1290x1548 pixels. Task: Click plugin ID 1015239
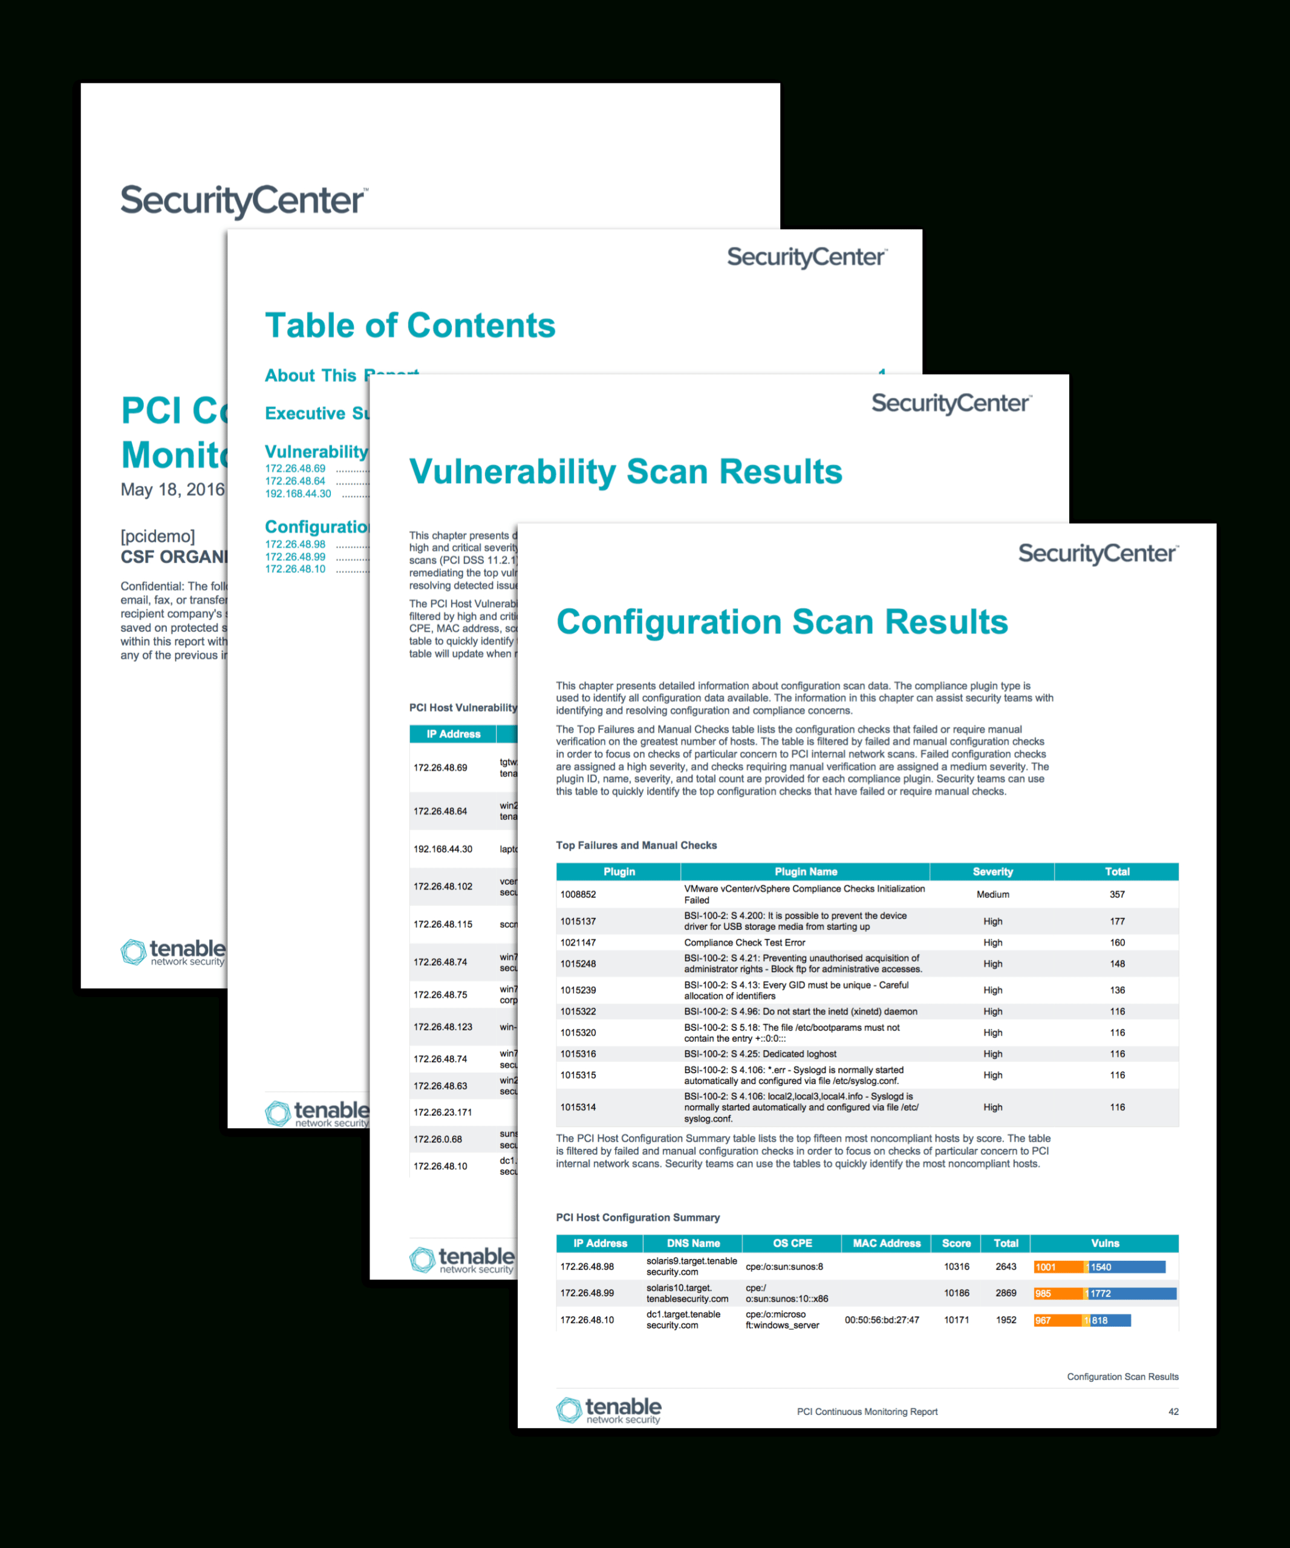point(578,990)
